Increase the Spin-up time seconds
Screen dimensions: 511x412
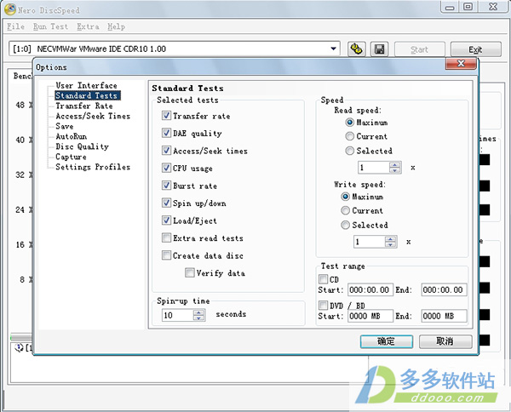pyautogui.click(x=198, y=312)
